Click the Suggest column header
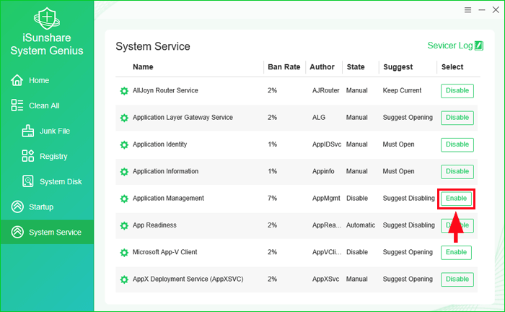The image size is (505, 312). click(x=398, y=67)
